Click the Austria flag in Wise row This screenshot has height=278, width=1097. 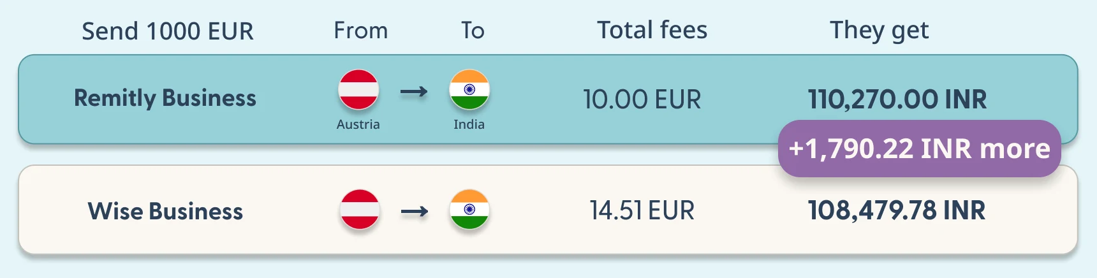pyautogui.click(x=360, y=209)
